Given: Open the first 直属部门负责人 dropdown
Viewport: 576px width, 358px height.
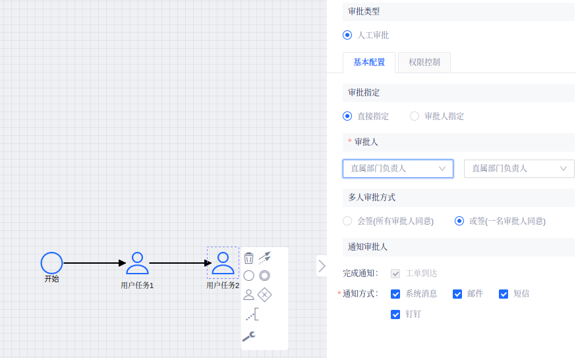Looking at the screenshot, I should pyautogui.click(x=397, y=169).
